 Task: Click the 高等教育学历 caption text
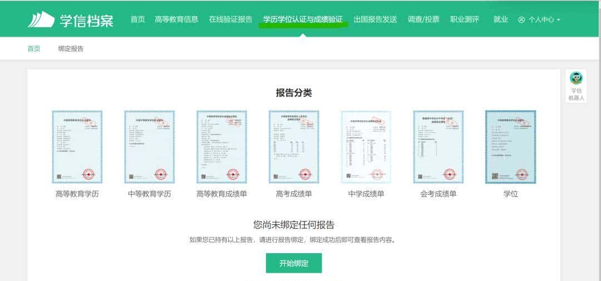[x=77, y=194]
